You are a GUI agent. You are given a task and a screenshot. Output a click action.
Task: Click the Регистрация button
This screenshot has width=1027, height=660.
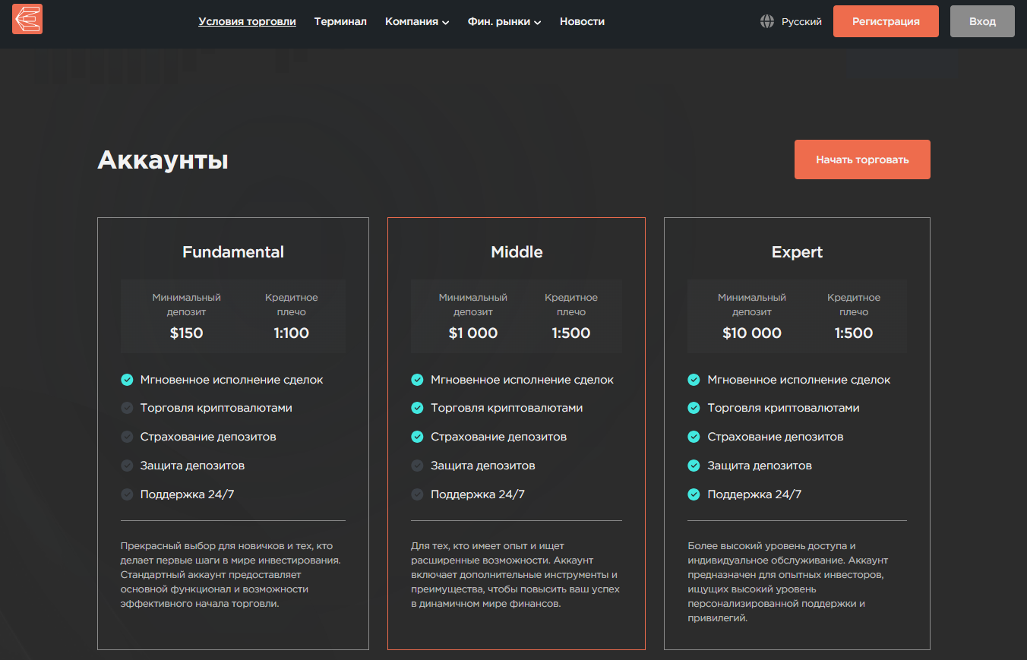coord(886,21)
